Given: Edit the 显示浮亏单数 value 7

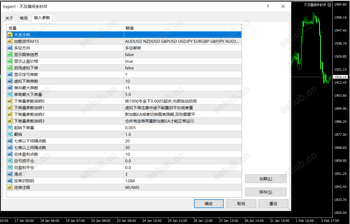Looking at the screenshot, I should [x=183, y=74].
